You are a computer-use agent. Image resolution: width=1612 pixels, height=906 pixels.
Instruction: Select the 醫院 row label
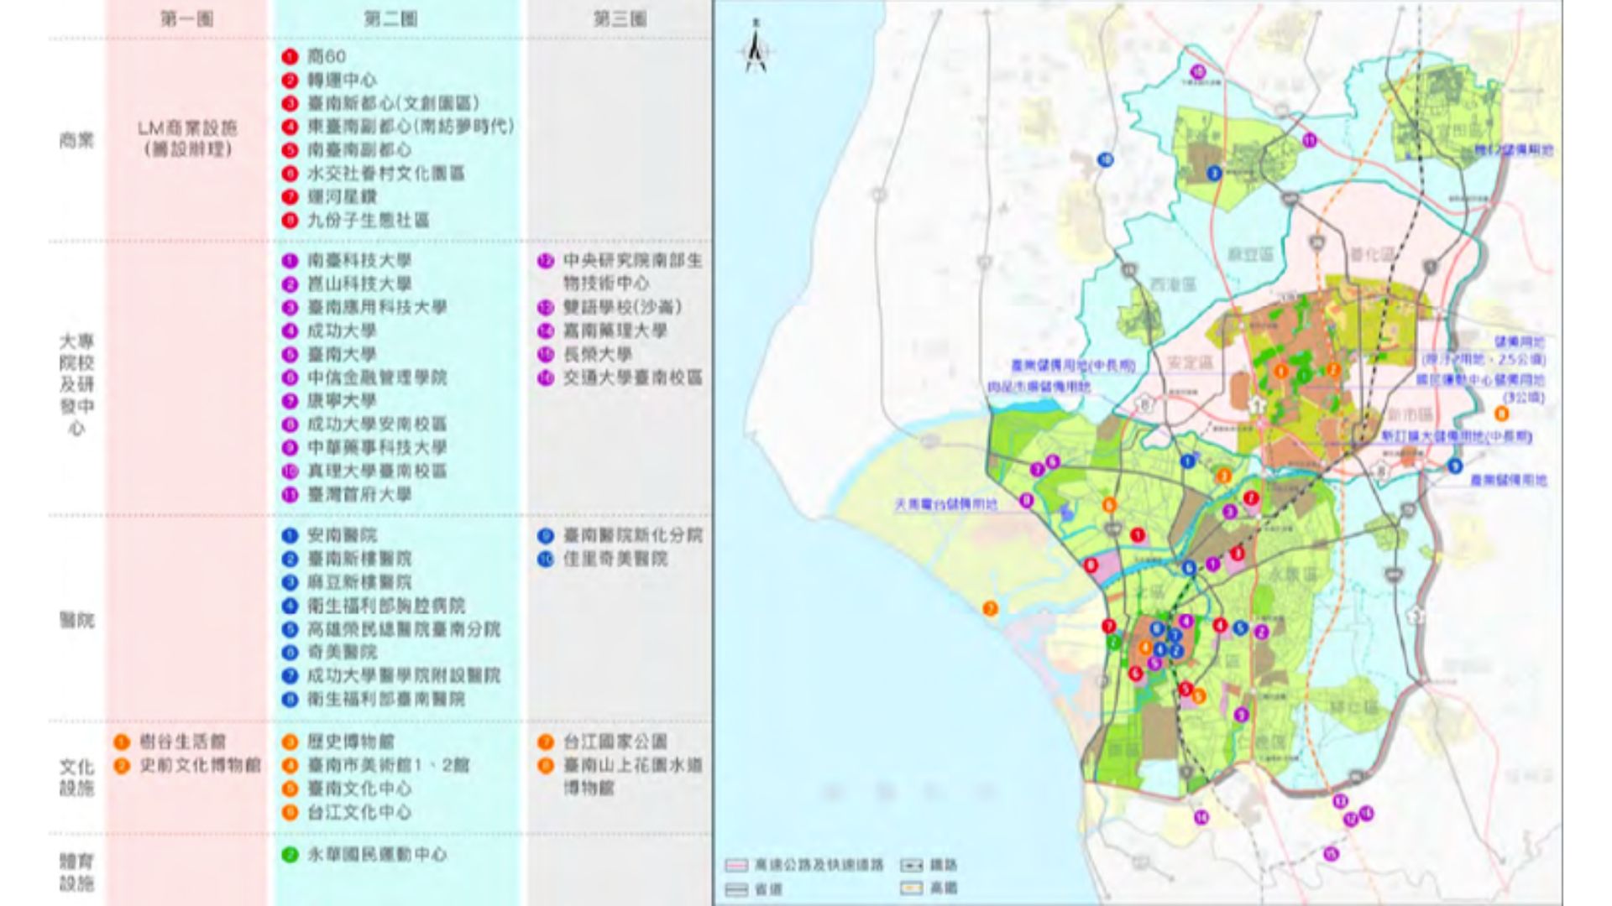(x=76, y=621)
